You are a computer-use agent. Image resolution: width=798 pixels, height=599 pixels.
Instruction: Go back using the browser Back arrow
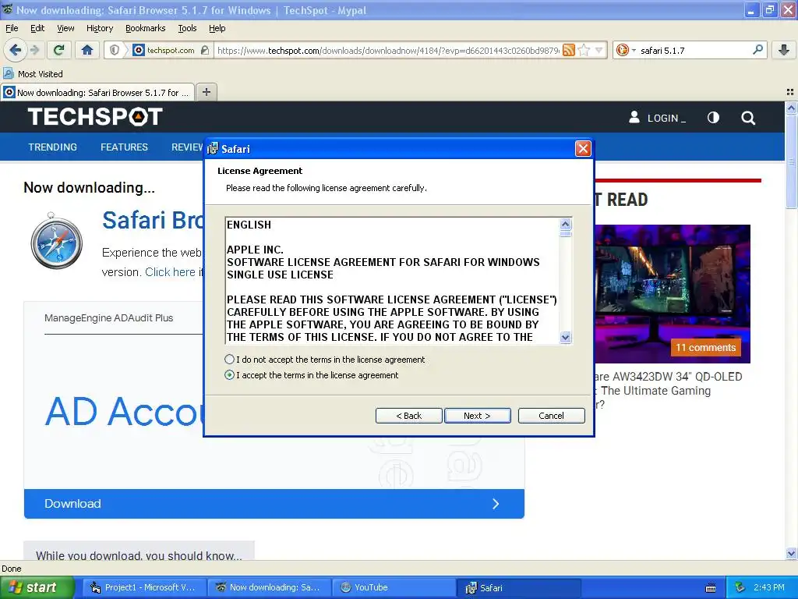[x=16, y=50]
